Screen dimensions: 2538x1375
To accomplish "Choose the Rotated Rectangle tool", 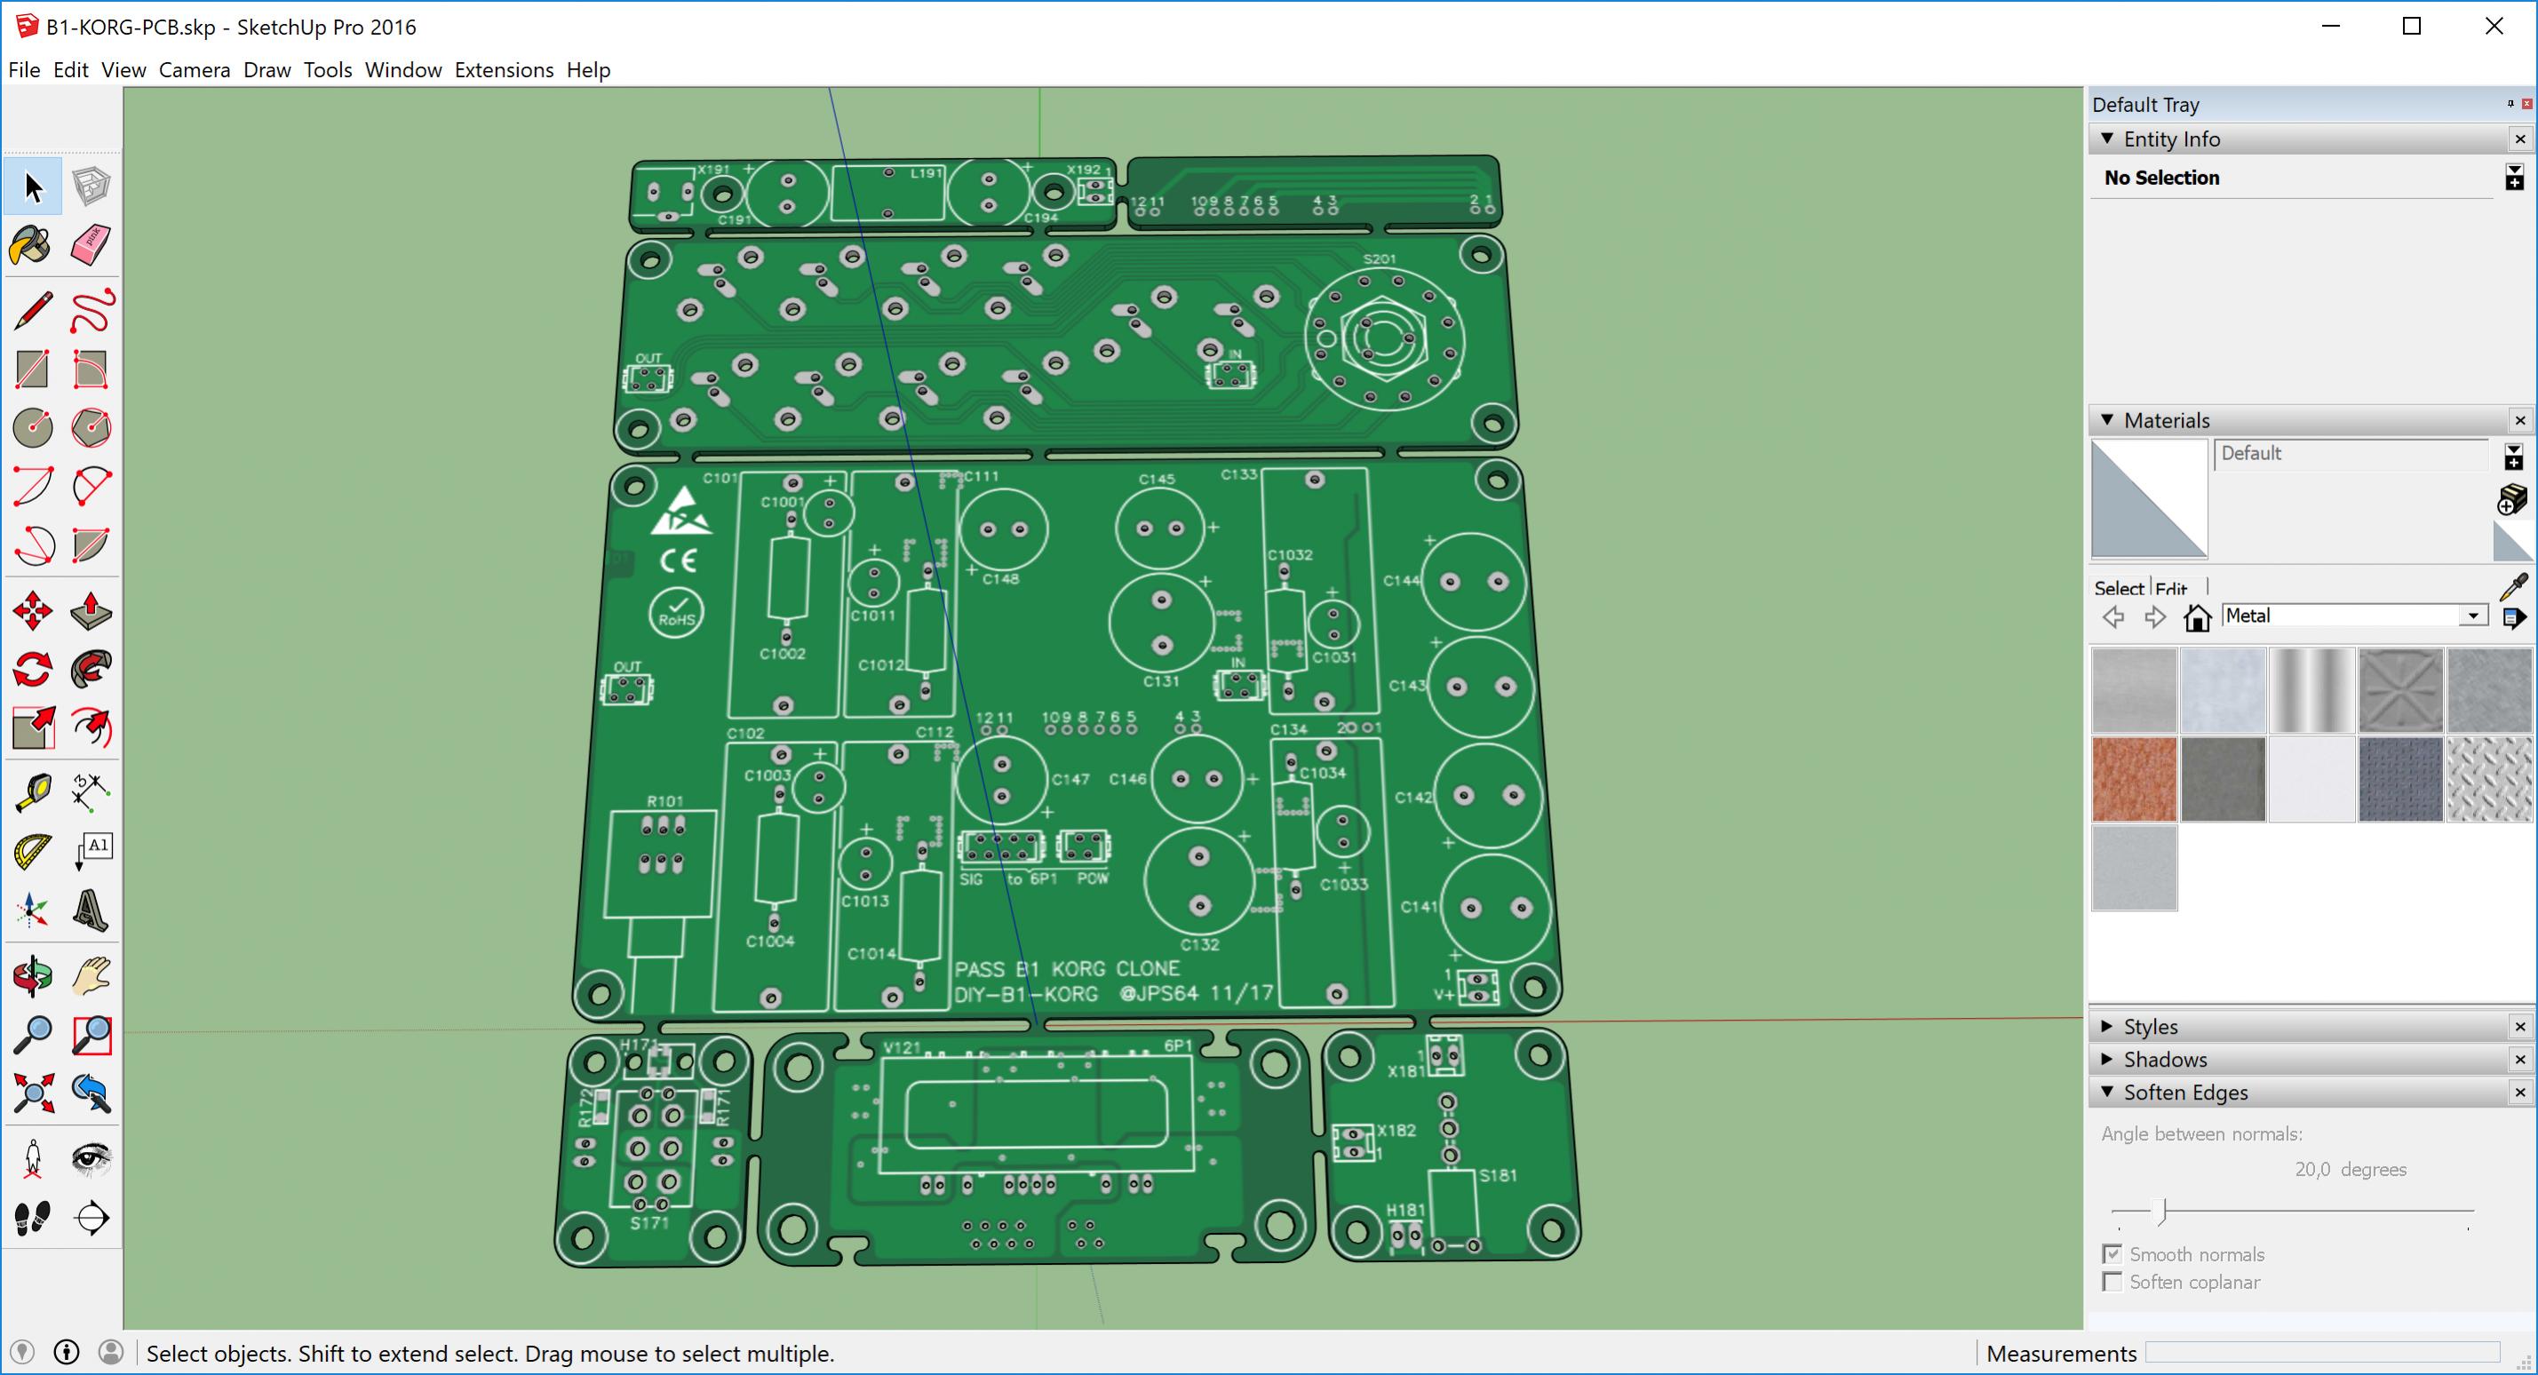I will pos(91,370).
